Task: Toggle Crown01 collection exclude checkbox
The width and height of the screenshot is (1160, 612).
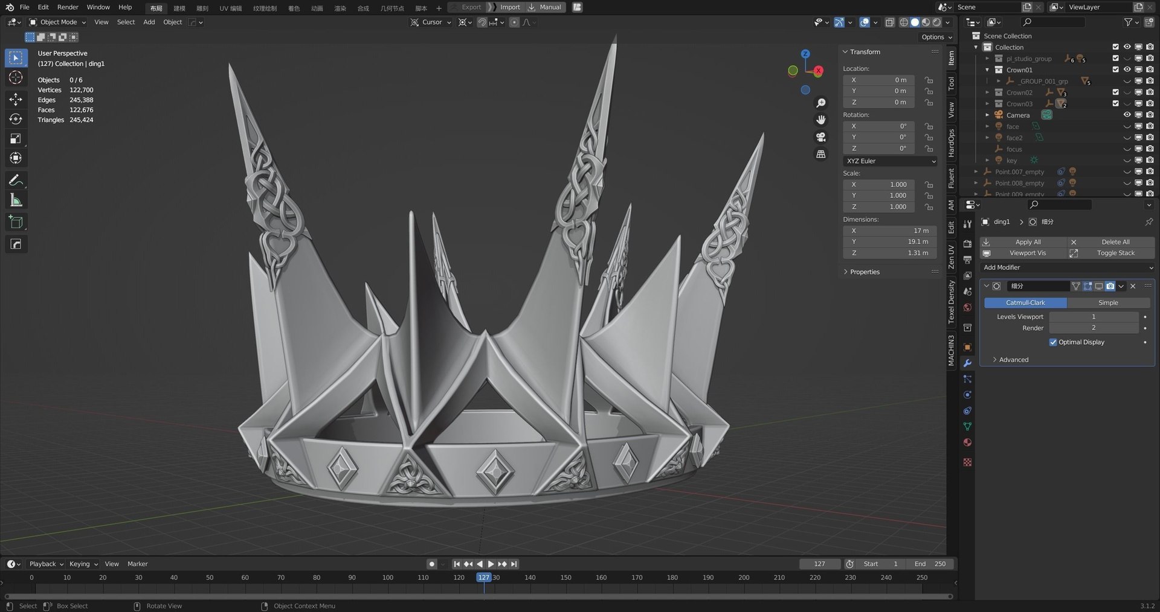Action: (x=1115, y=69)
